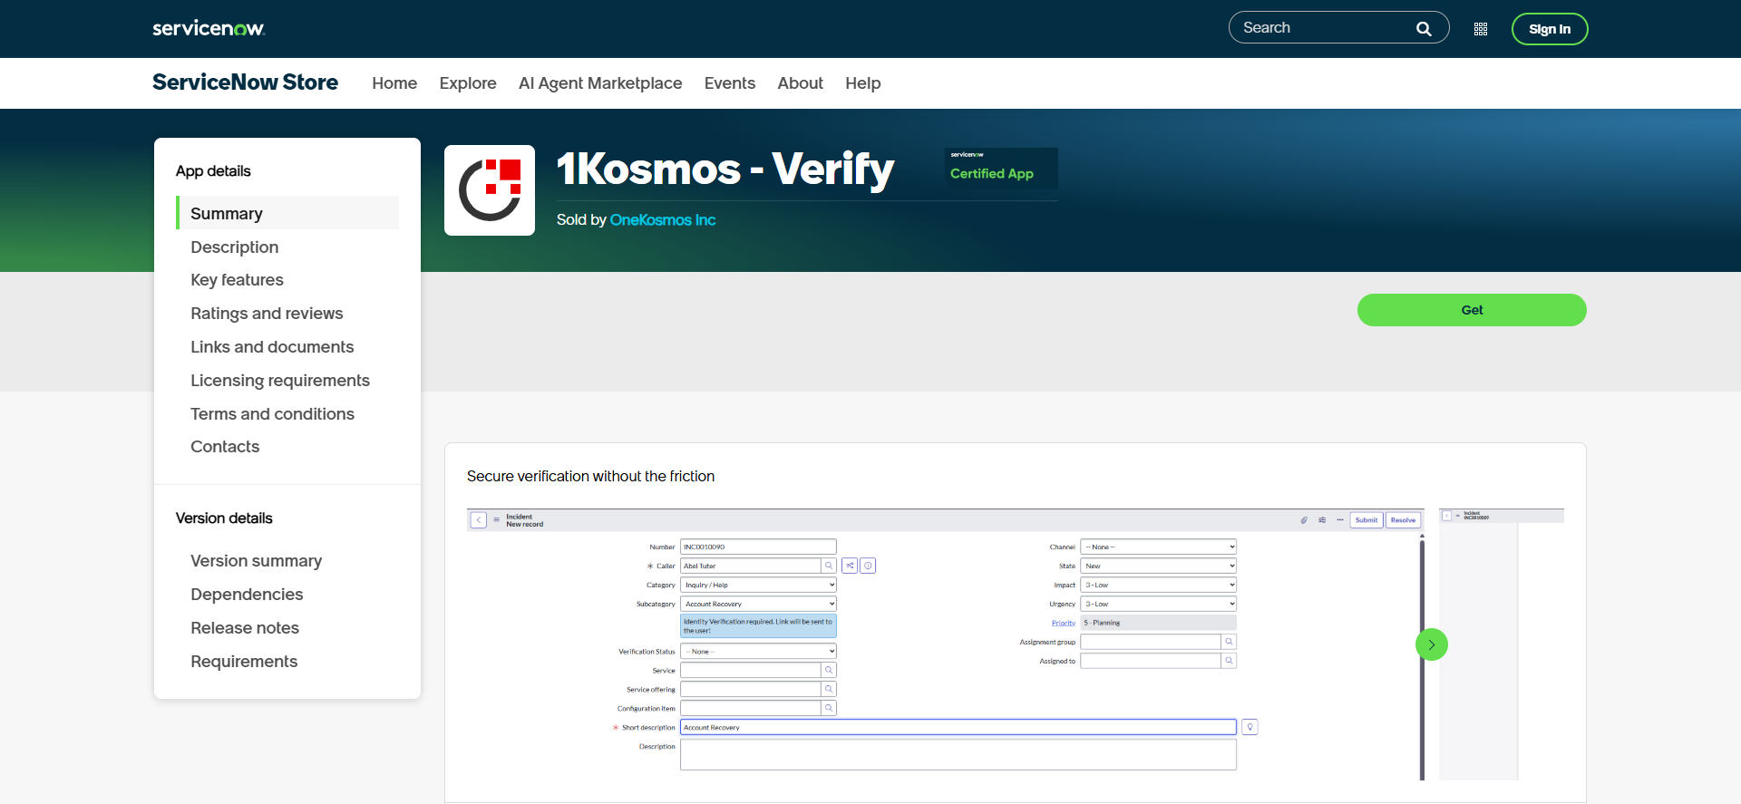Open Requirements section
This screenshot has height=804, width=1741.
point(244,662)
